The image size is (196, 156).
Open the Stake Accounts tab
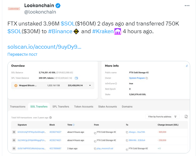point(108,107)
